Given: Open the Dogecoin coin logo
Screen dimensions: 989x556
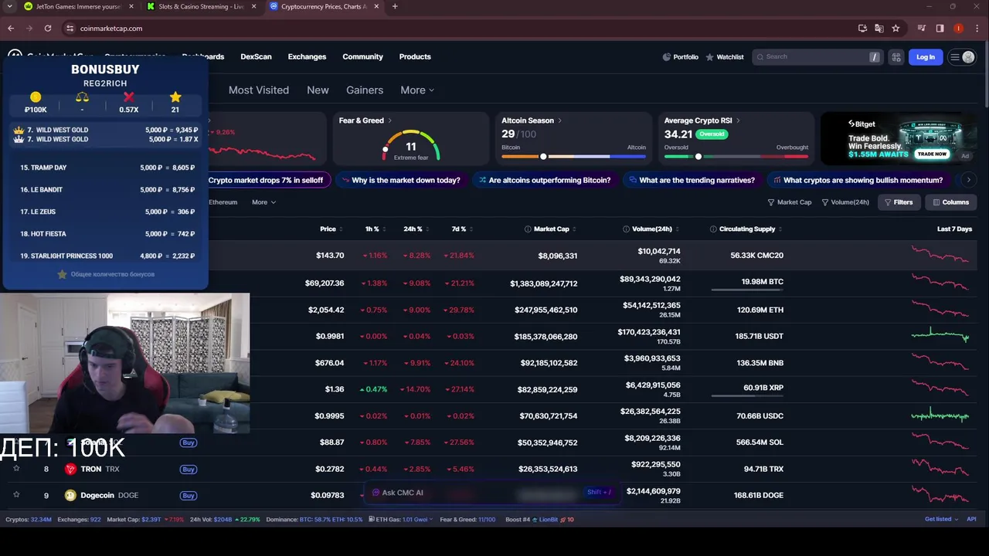Looking at the screenshot, I should [71, 495].
